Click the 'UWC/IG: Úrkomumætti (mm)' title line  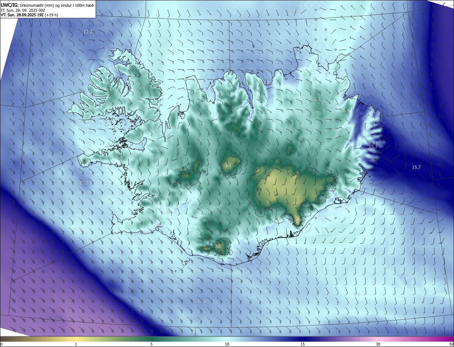[x=47, y=5]
